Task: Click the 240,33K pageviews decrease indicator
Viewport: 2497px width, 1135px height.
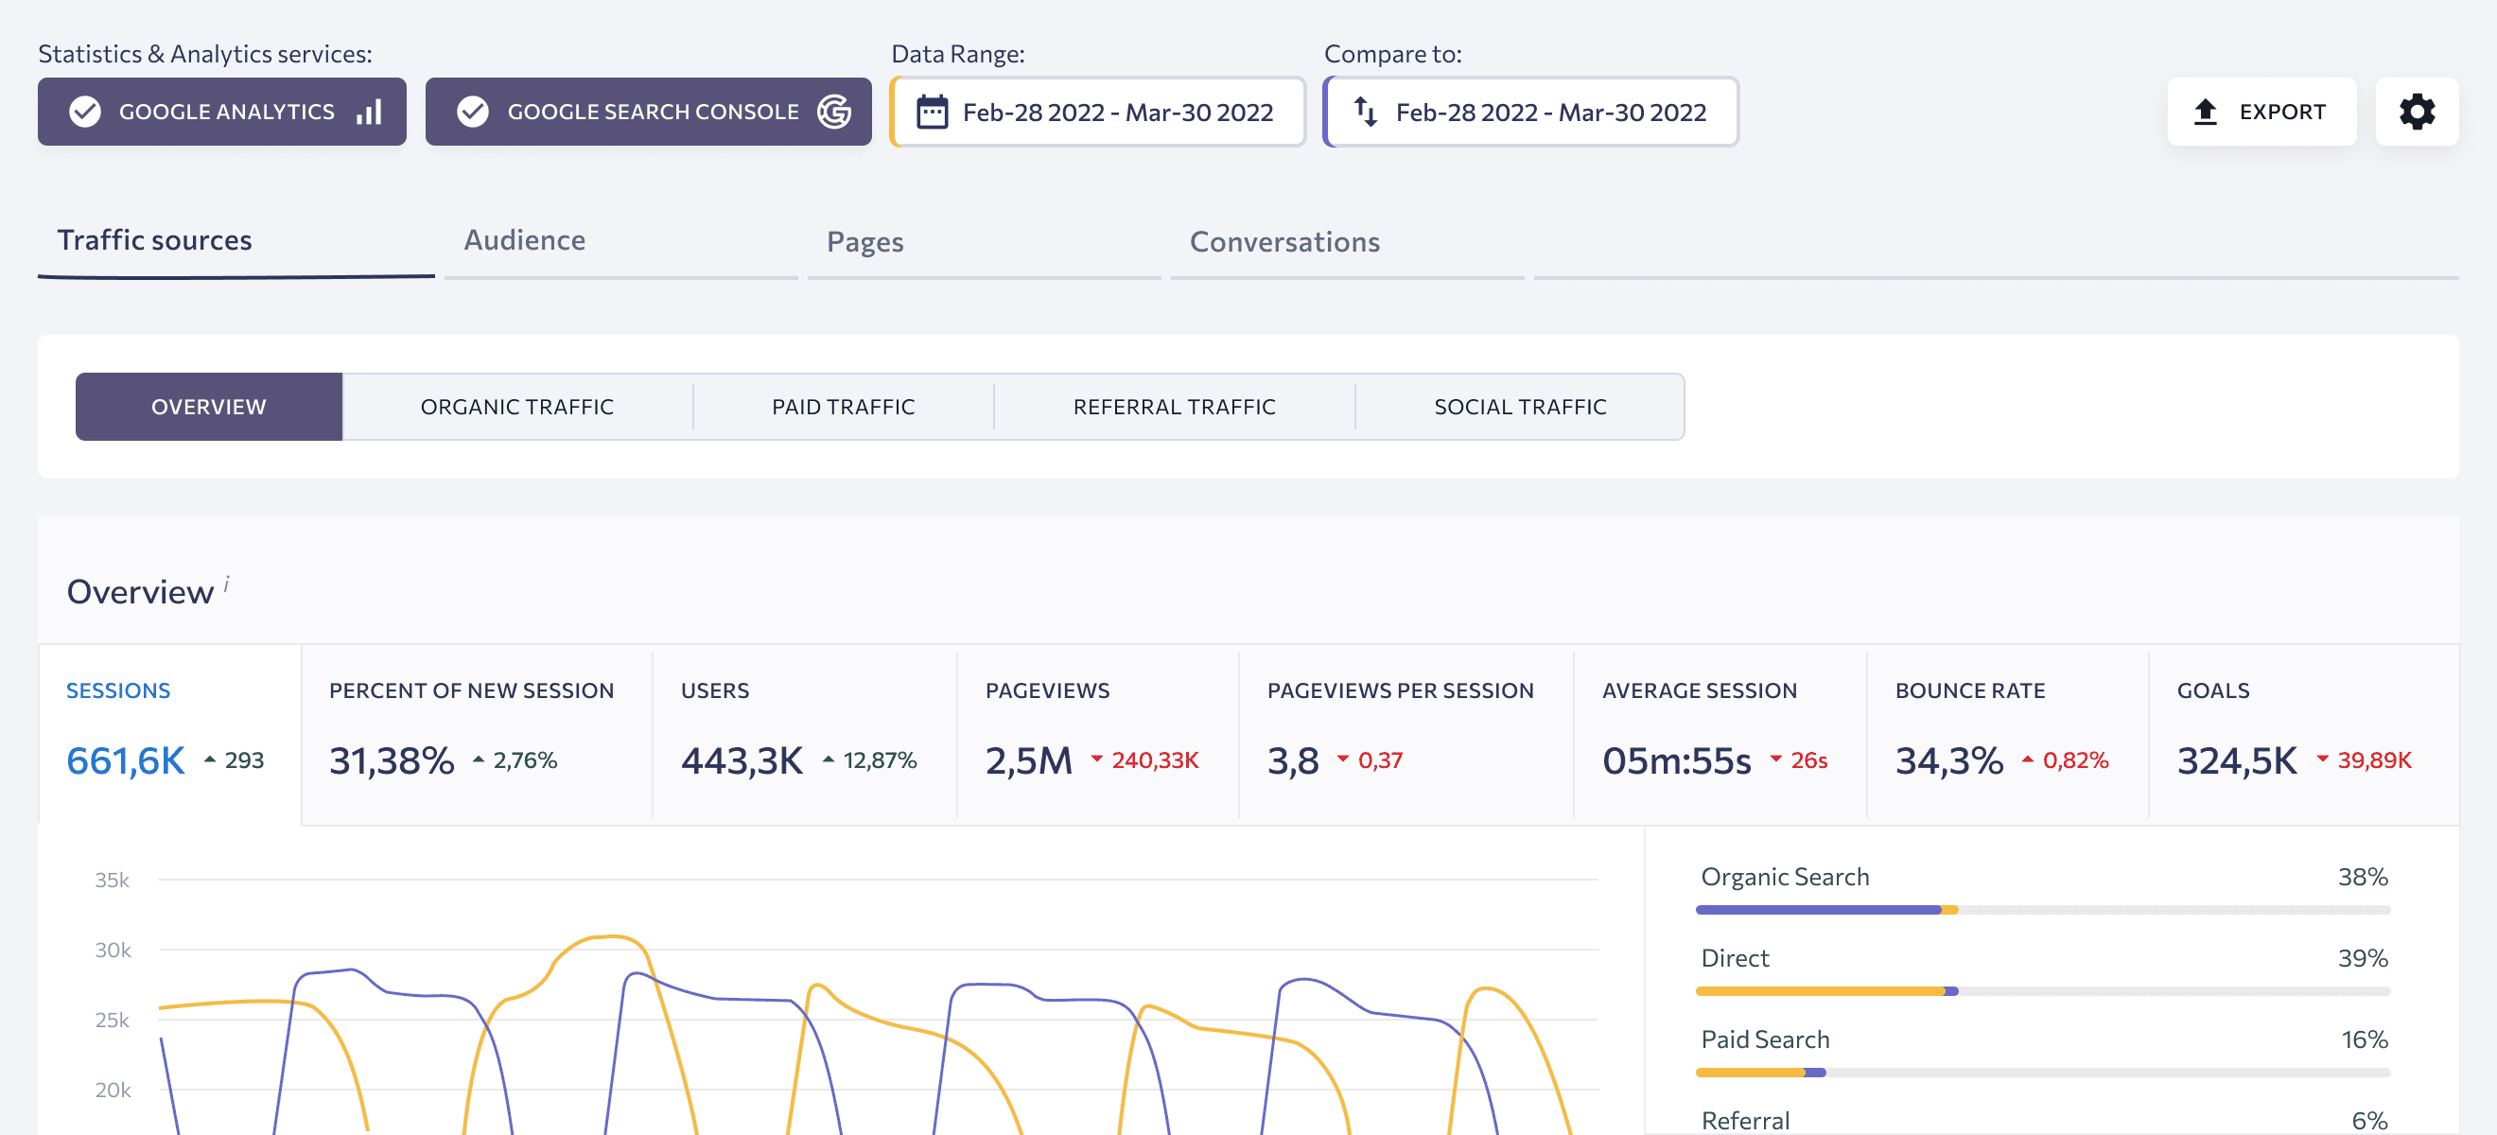Action: pos(1144,760)
